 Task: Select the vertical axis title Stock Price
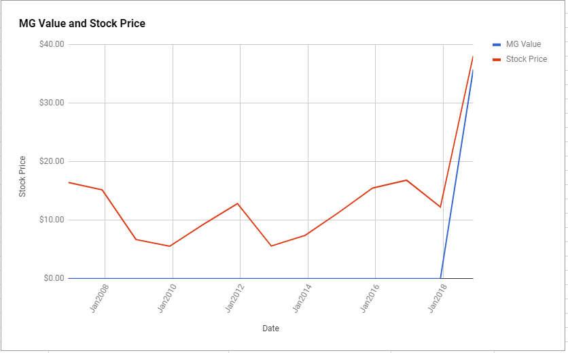coord(22,177)
